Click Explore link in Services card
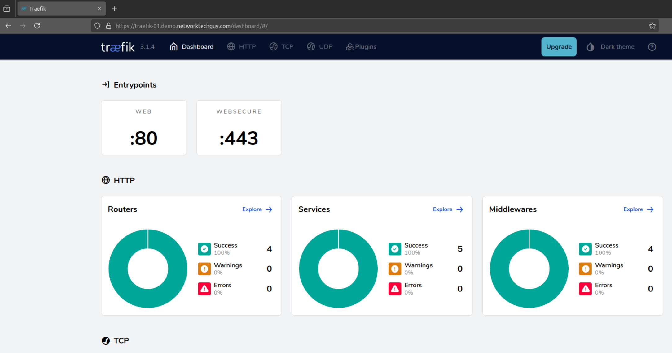Image resolution: width=672 pixels, height=353 pixels. [448, 209]
